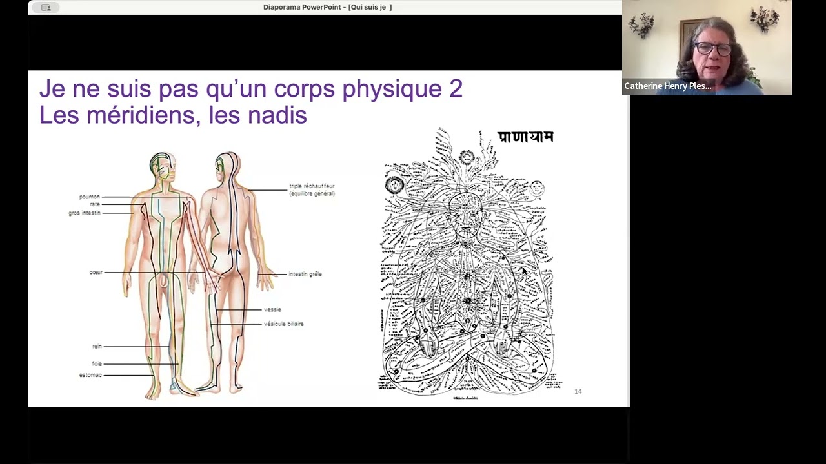
Task: Click the "foie" label
Action: 97,363
